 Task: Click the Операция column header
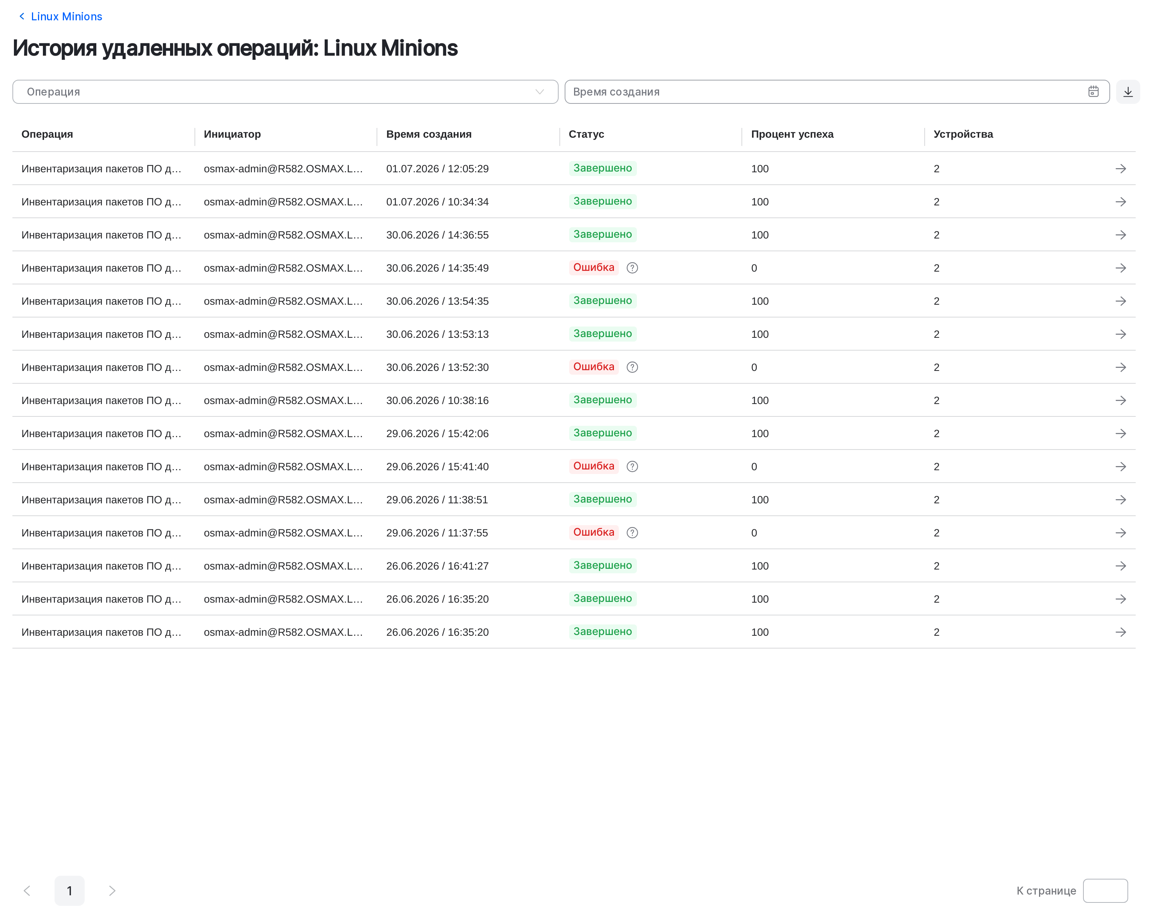[47, 134]
